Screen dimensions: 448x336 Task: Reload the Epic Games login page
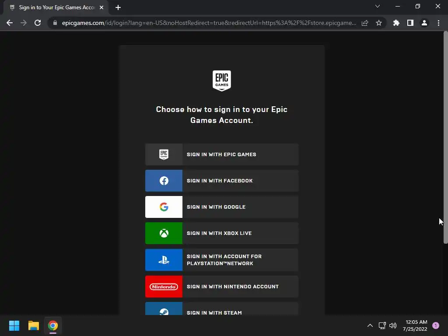(38, 23)
